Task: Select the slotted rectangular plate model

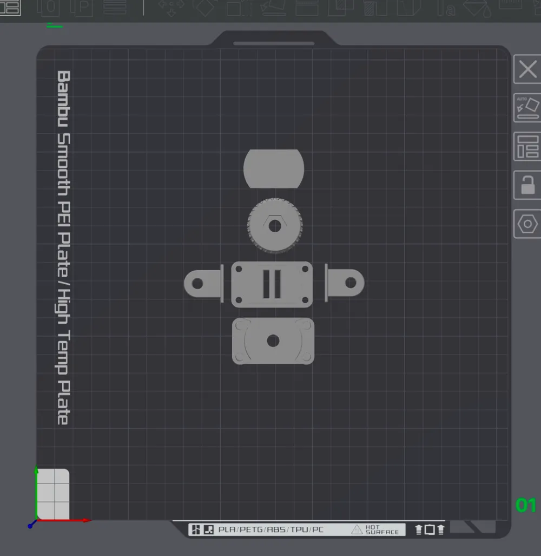Action: 272,284
